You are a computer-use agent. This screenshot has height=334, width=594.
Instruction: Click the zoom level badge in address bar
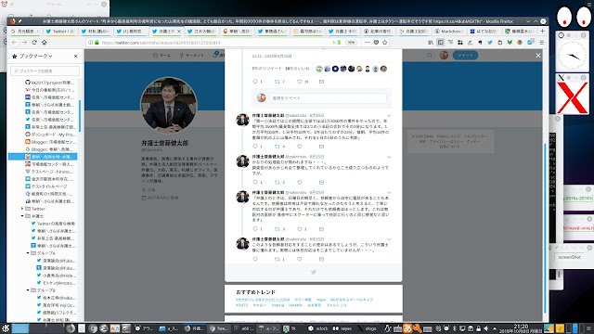[351, 43]
